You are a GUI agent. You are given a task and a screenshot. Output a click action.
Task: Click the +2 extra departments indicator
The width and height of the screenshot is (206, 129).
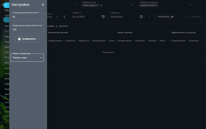point(101,5)
